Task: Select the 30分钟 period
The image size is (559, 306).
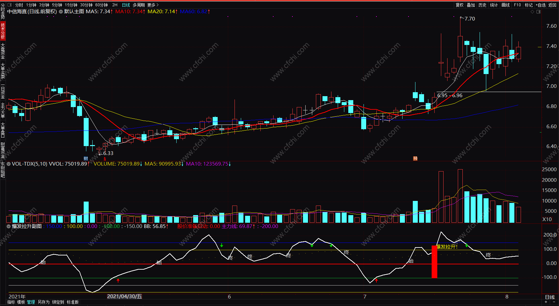Action: [x=86, y=5]
